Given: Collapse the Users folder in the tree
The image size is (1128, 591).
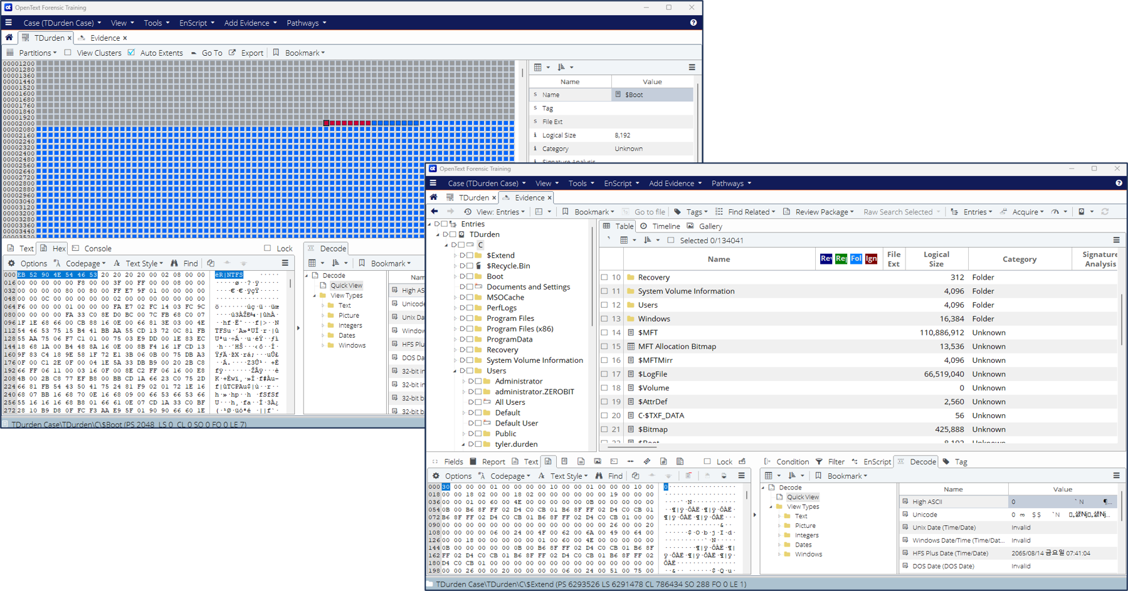Looking at the screenshot, I should click(x=455, y=370).
